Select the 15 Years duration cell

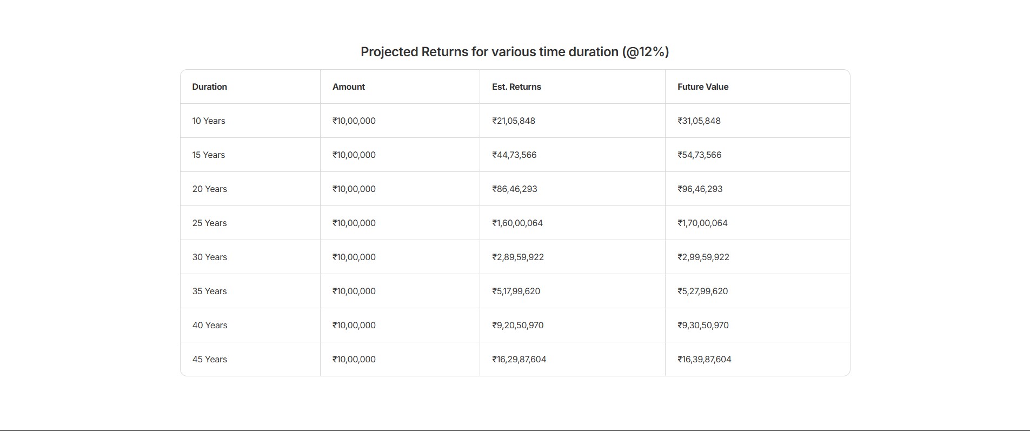209,155
